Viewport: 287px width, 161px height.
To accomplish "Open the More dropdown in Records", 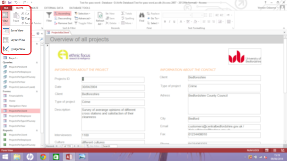I will click(x=127, y=23).
